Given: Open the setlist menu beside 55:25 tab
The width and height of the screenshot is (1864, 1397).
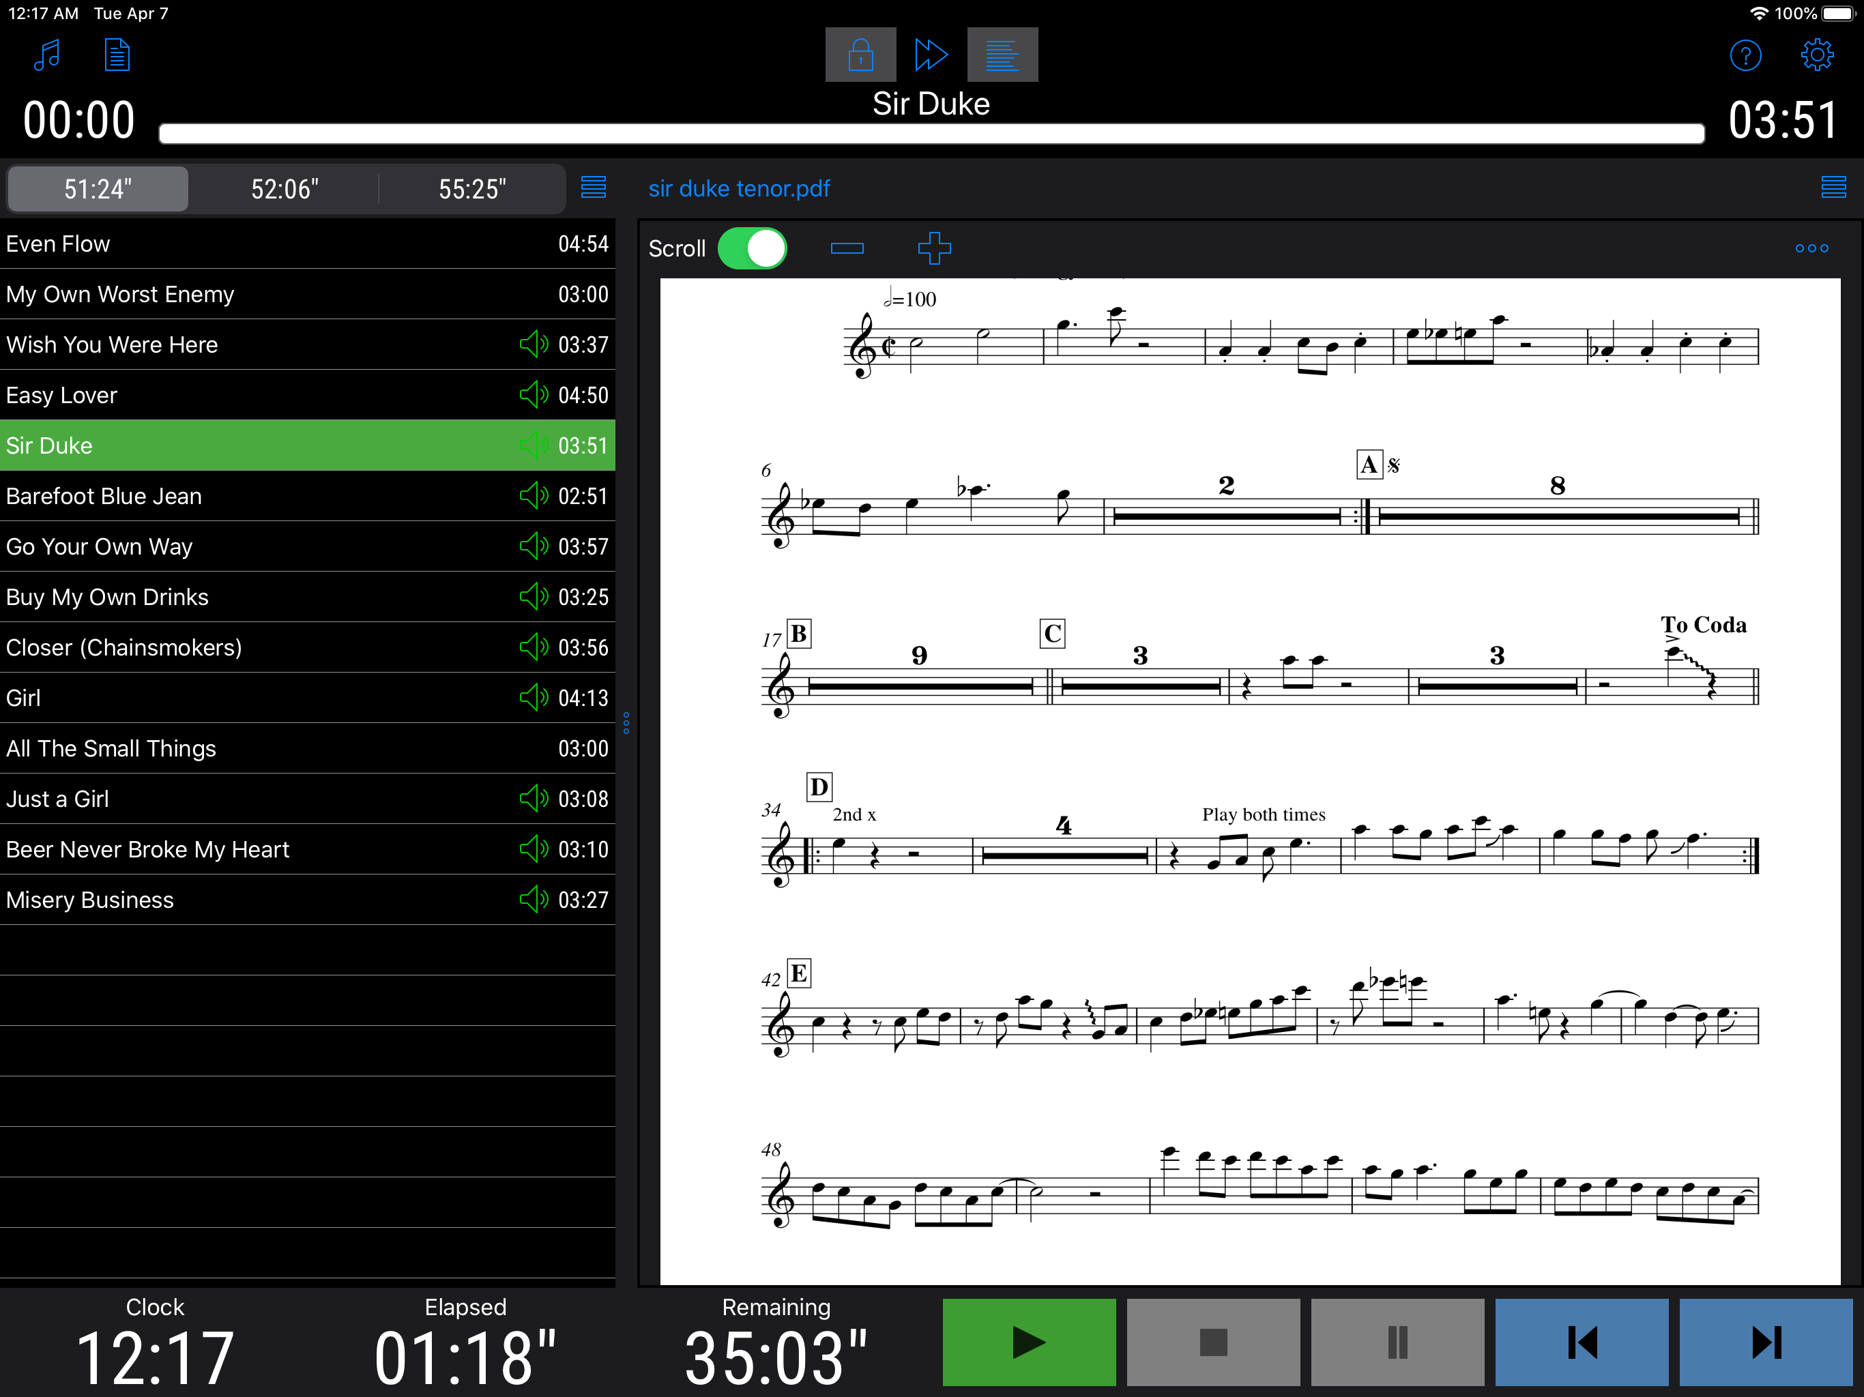Looking at the screenshot, I should click(x=593, y=187).
